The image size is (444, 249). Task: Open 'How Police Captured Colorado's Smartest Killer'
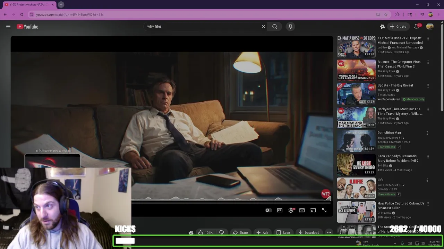click(401, 206)
